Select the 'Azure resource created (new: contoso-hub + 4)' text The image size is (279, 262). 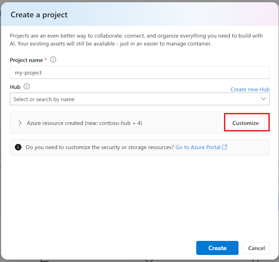click(x=84, y=123)
